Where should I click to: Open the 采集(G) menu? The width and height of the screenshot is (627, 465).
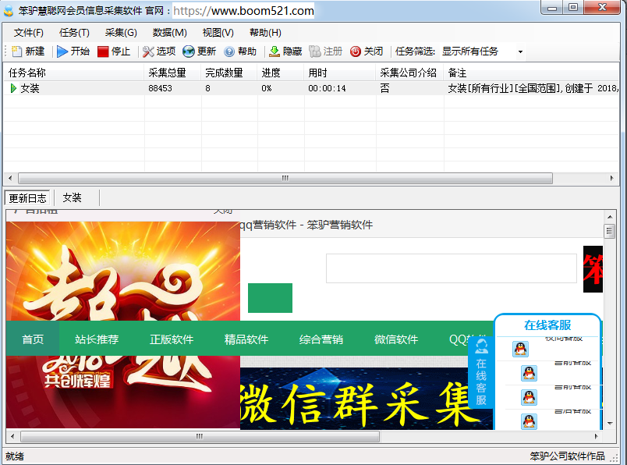(121, 33)
